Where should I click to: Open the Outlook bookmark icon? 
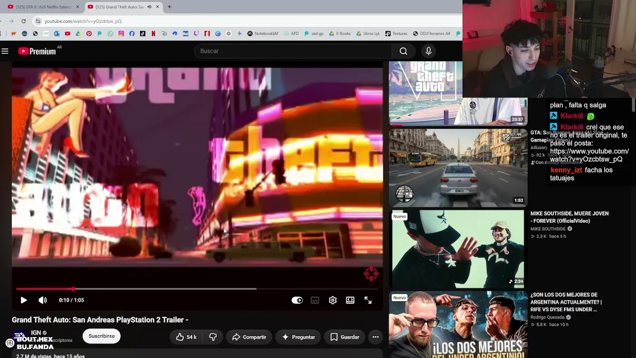pos(57,34)
